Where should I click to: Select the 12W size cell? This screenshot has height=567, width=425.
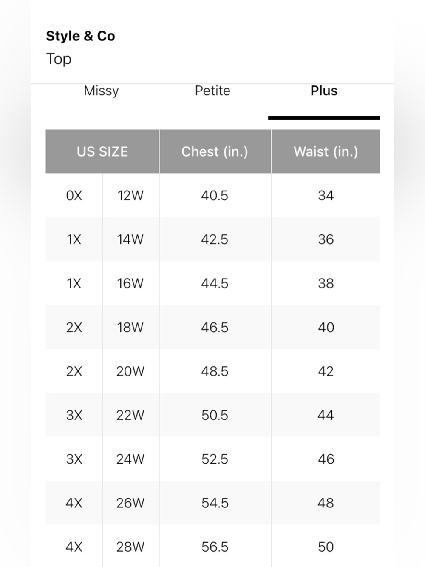pyautogui.click(x=130, y=196)
